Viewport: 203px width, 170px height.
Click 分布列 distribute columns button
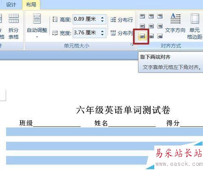[x=122, y=33]
